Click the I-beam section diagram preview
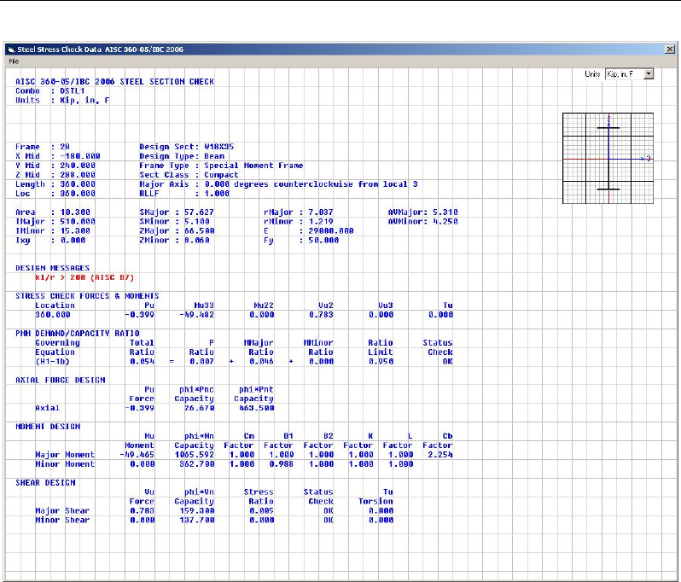Image resolution: width=681 pixels, height=582 pixels. tap(608, 158)
